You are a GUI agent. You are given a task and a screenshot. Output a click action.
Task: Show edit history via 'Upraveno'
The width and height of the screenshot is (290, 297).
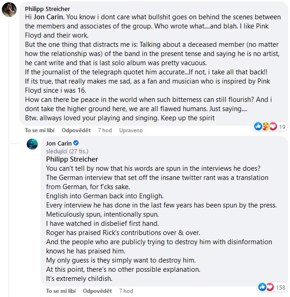131,130
